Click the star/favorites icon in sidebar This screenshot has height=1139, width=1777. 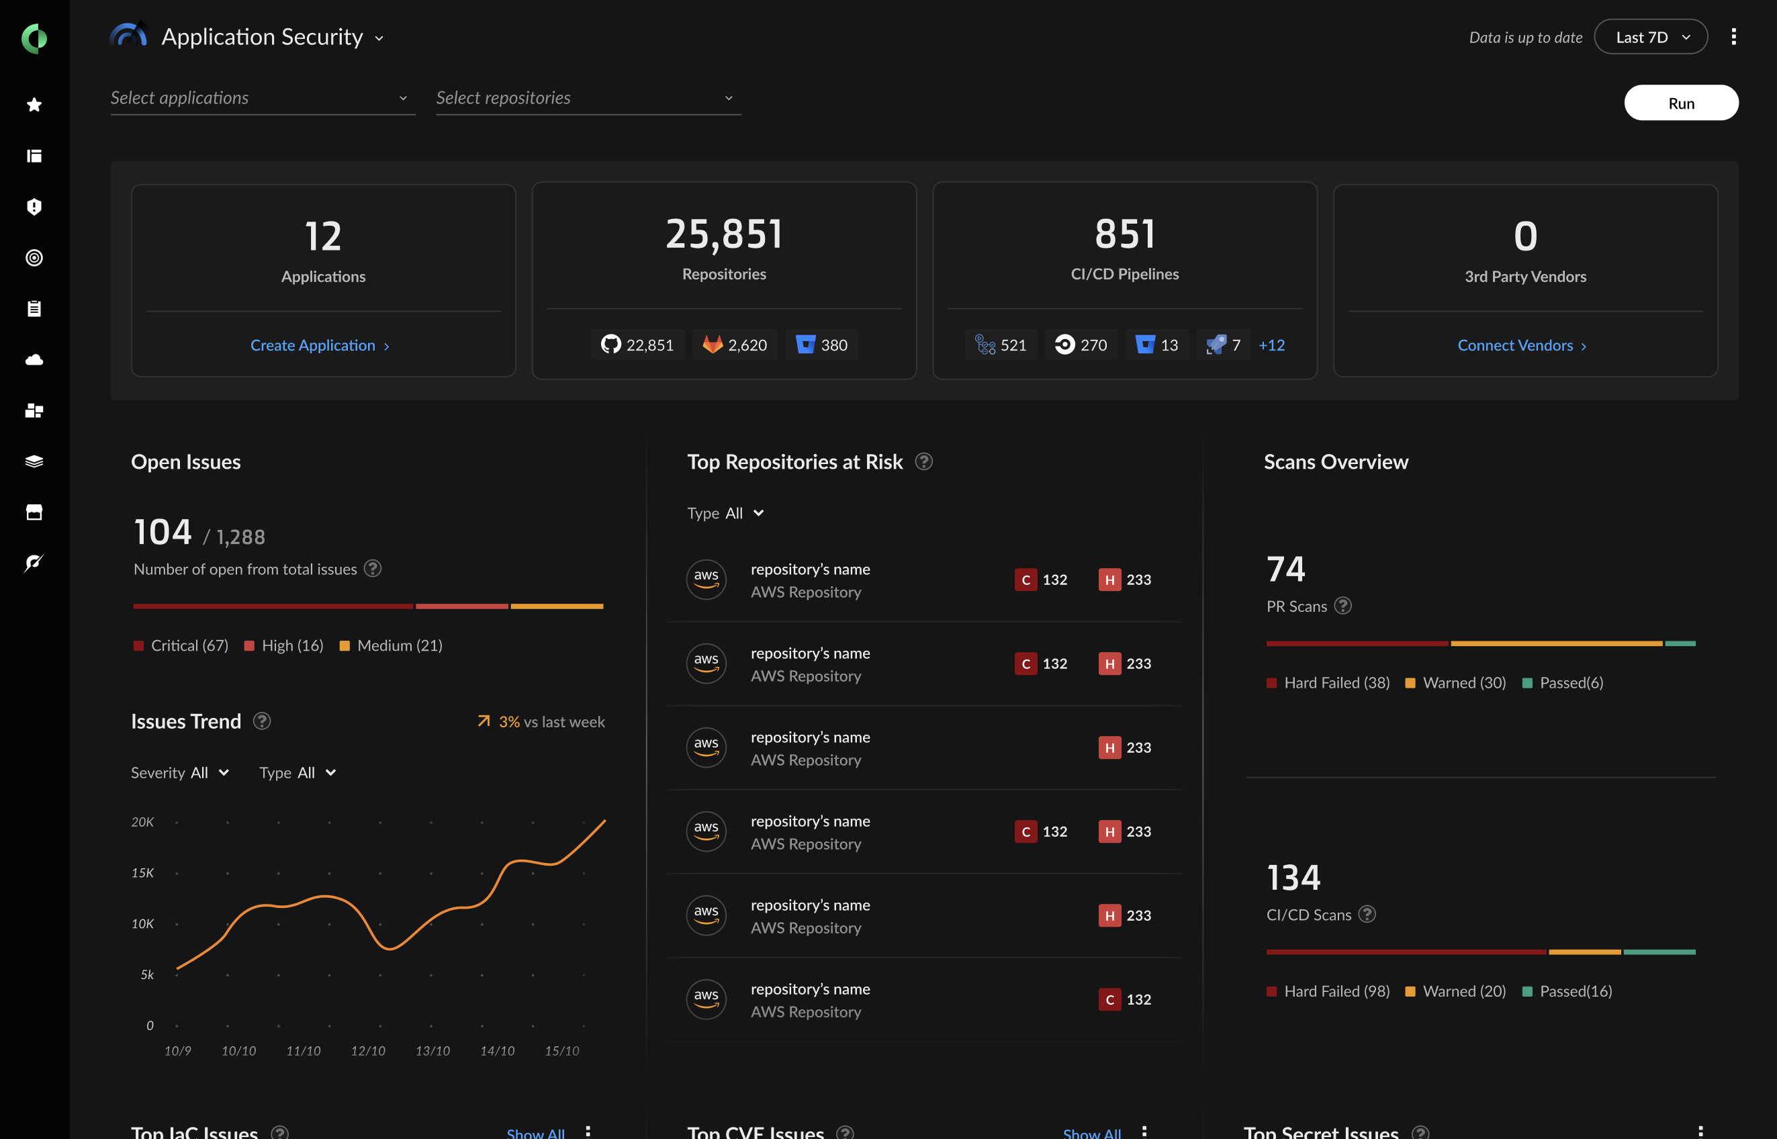(x=35, y=103)
